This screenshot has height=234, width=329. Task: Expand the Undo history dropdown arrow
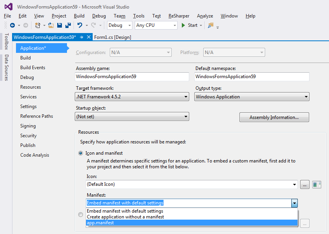pos(87,25)
